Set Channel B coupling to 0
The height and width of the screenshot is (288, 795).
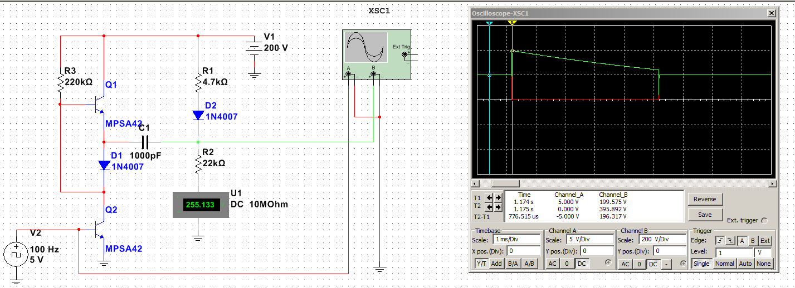click(x=639, y=264)
